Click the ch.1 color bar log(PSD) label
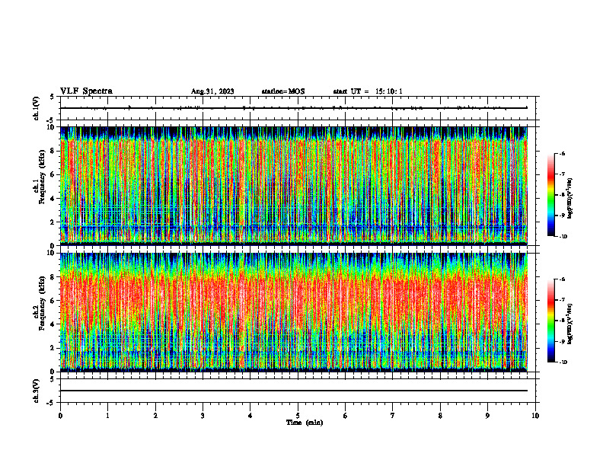The image size is (603, 466). (570, 199)
